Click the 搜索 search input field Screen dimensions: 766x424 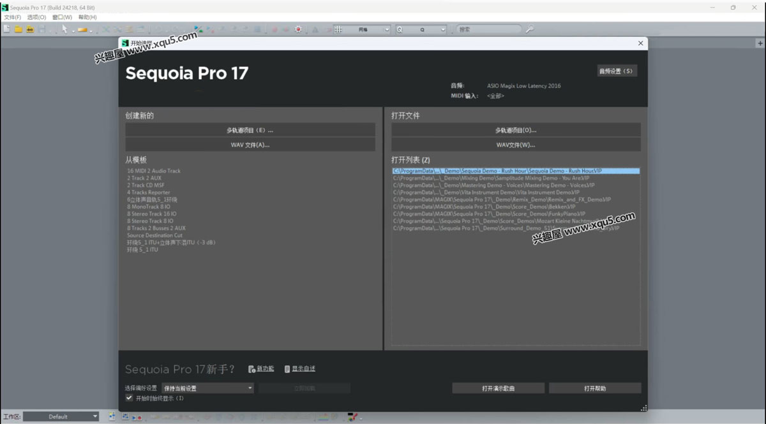[x=489, y=29]
